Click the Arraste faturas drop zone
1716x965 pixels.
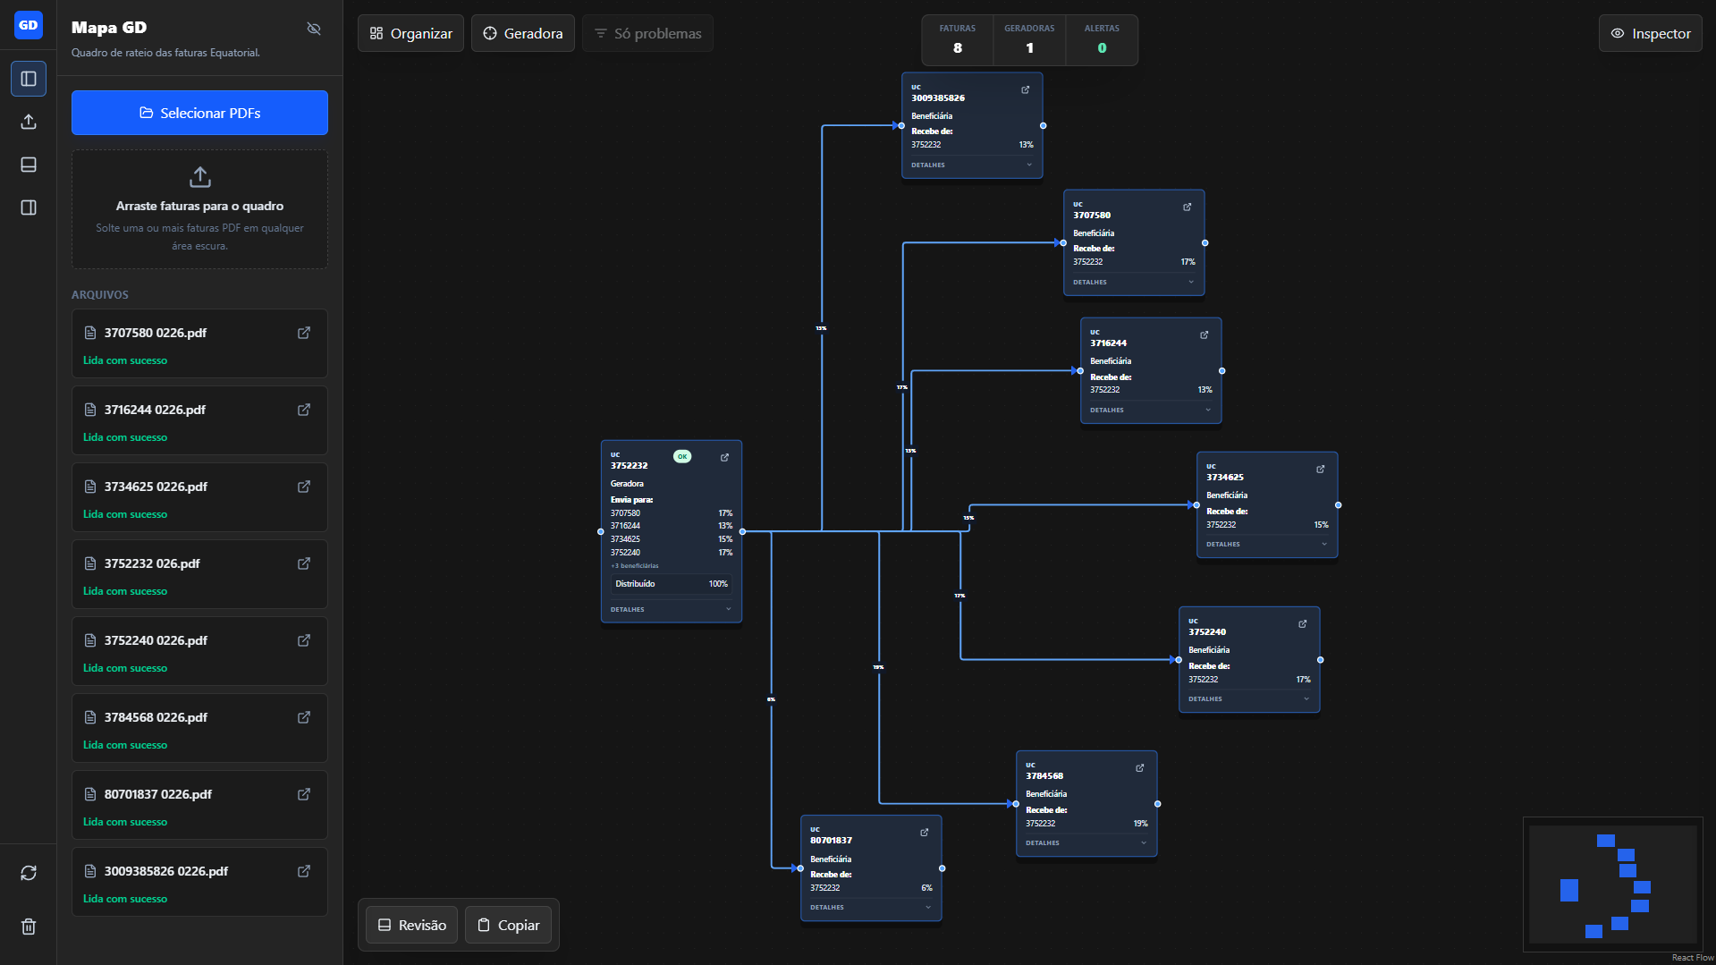pos(199,209)
